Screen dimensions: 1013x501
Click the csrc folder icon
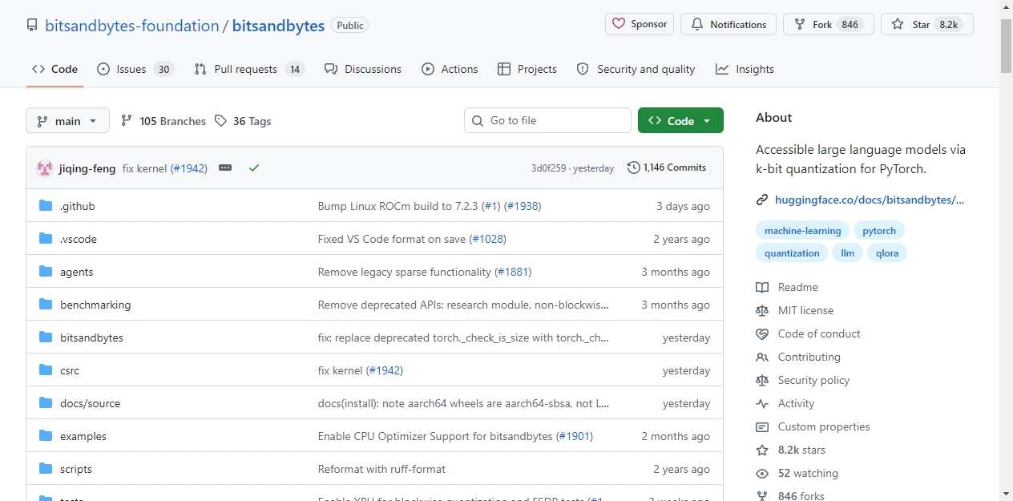coord(46,370)
